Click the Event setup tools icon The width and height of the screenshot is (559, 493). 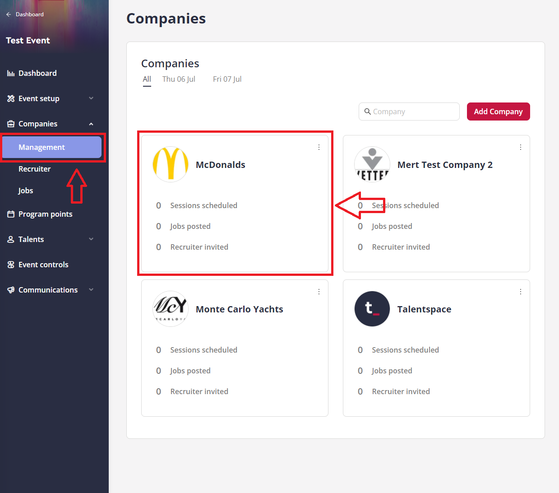pos(11,98)
